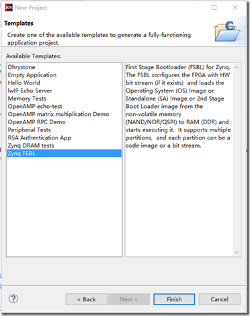This screenshot has width=250, height=316.
Task: Click the Finish button
Action: tap(174, 299)
